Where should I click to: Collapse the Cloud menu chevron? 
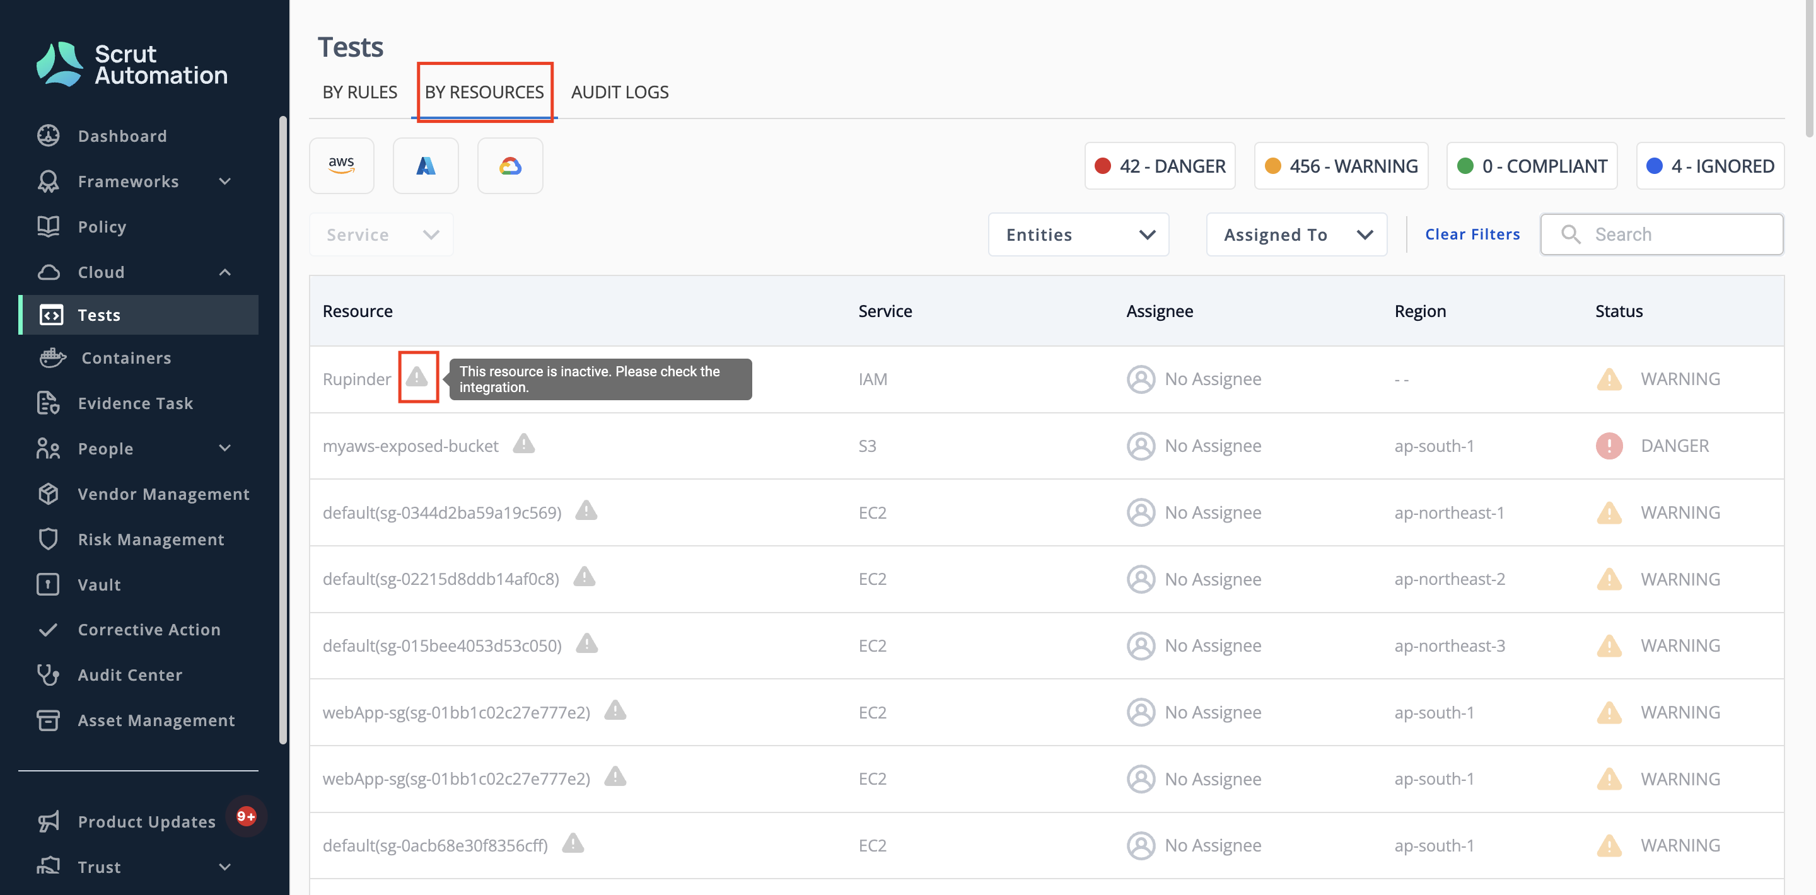tap(225, 272)
